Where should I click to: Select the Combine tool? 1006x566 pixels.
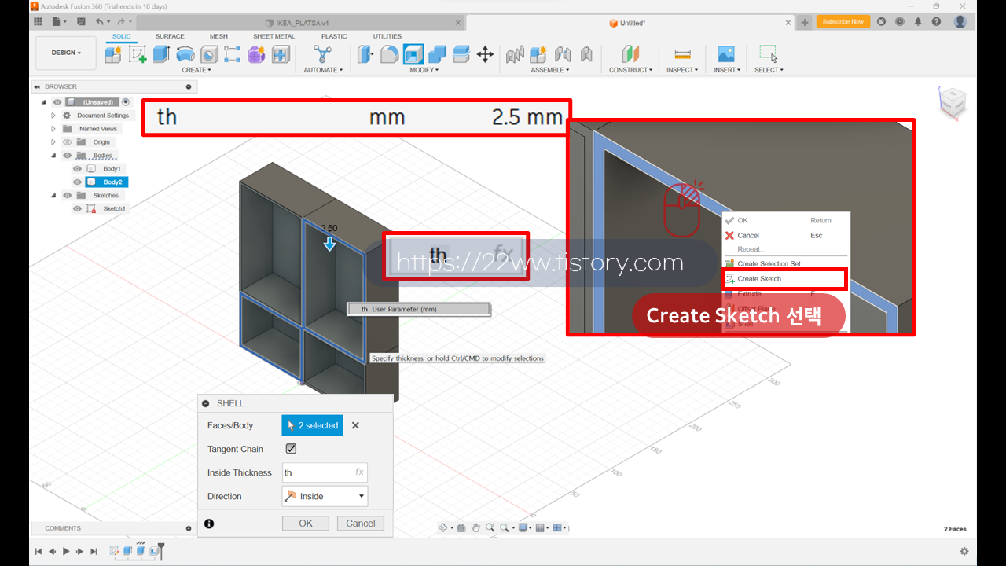click(438, 53)
